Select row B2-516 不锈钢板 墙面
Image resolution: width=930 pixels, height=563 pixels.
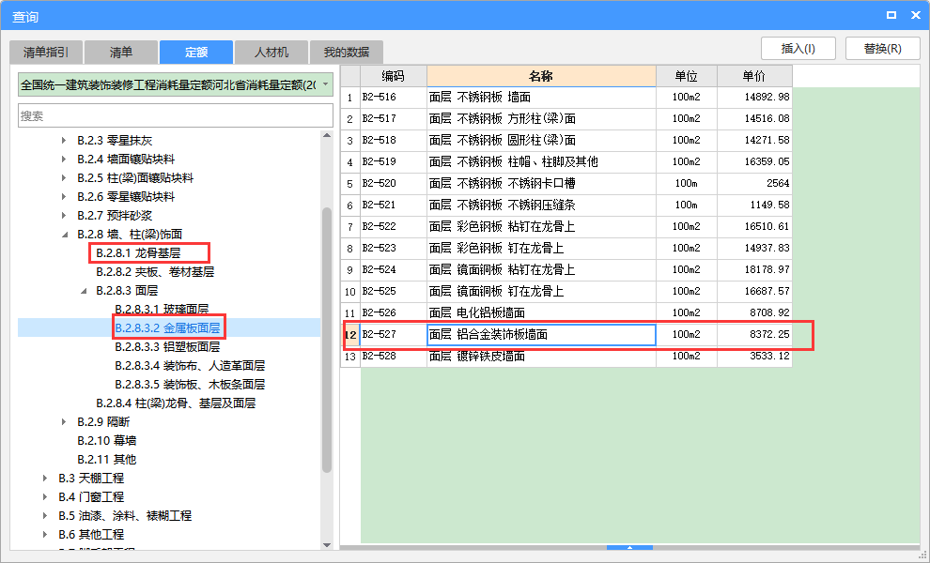566,98
